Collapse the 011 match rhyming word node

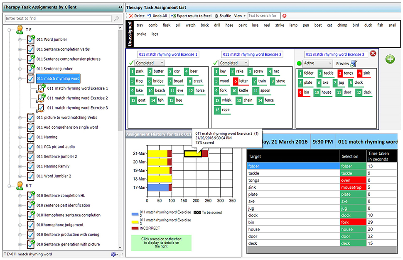pos(20,79)
